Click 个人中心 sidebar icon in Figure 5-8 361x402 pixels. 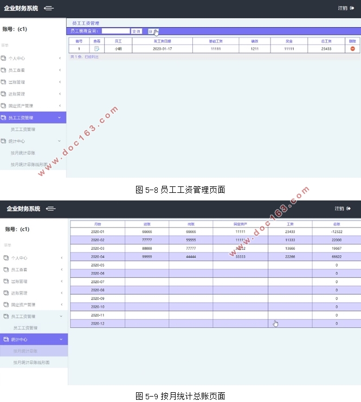coord(3,58)
